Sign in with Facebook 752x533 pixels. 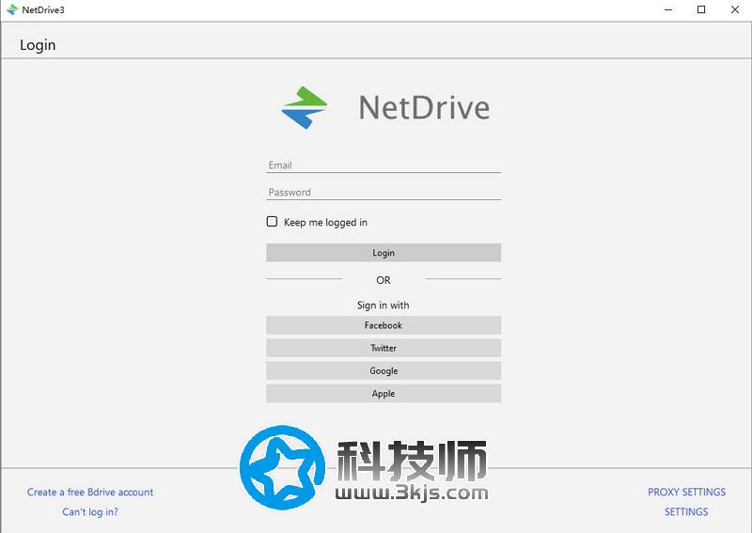click(x=383, y=325)
